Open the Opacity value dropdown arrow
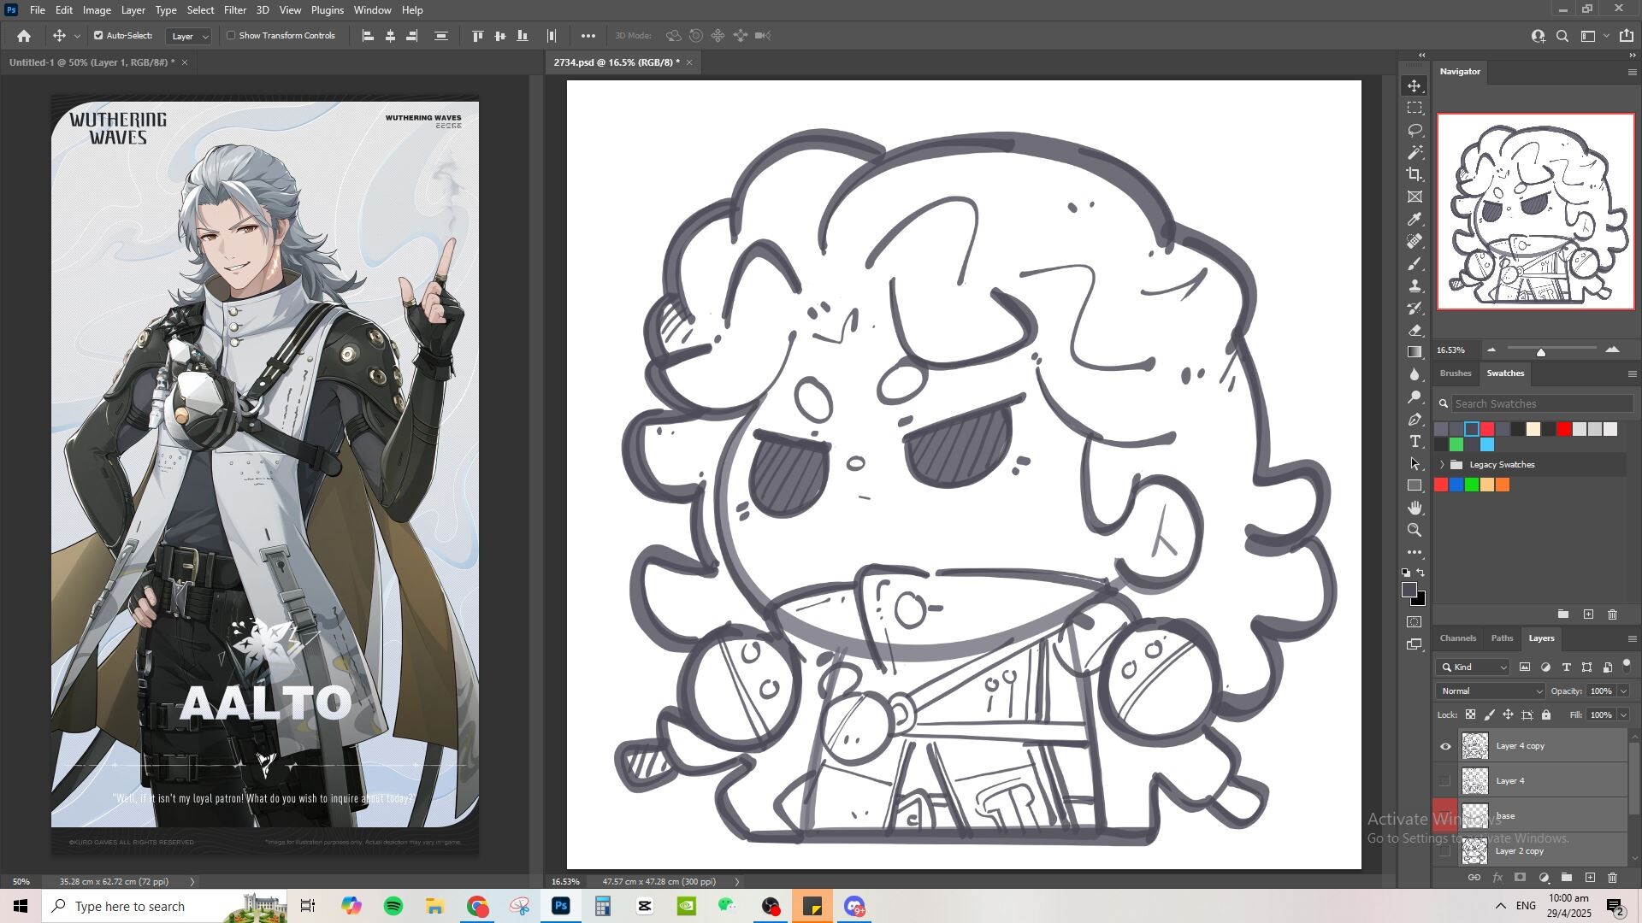The width and height of the screenshot is (1642, 923). click(1623, 691)
